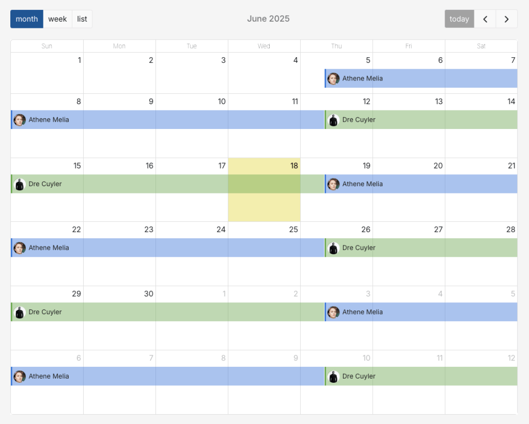Open the list view tab
Image resolution: width=529 pixels, height=424 pixels.
pos(82,19)
